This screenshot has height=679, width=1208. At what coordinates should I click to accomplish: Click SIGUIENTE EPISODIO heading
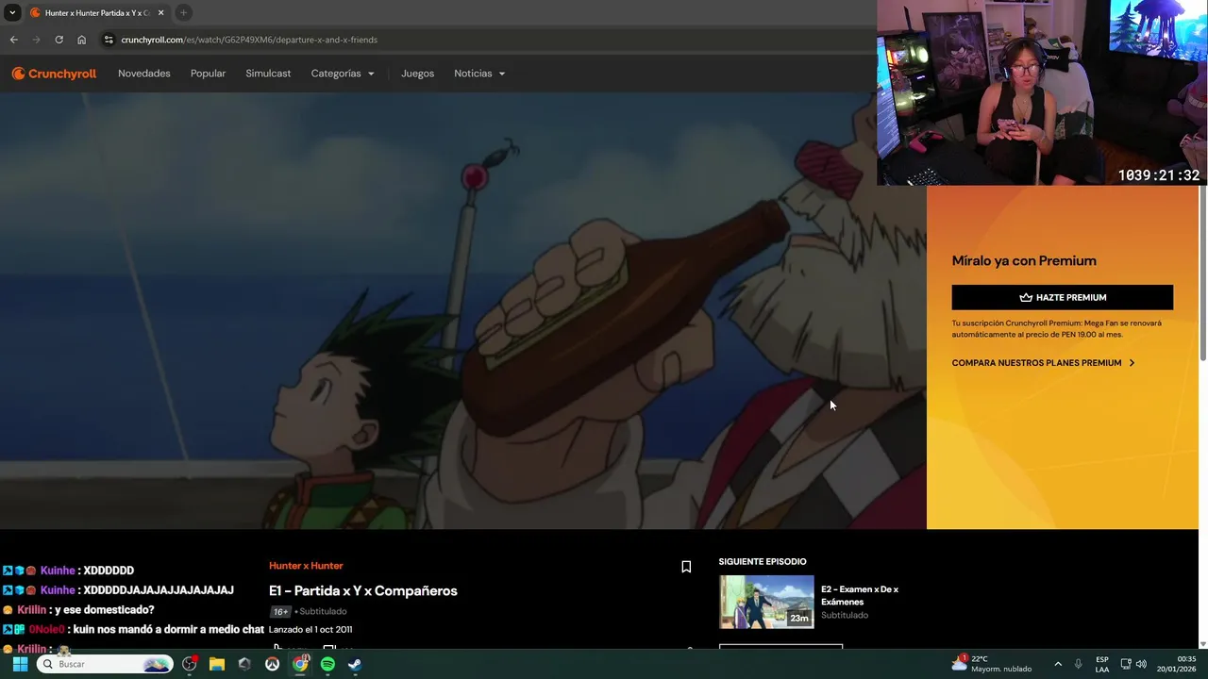pos(763,562)
